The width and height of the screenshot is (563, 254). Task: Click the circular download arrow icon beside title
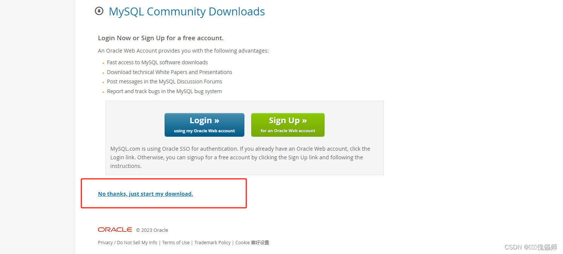pos(99,11)
